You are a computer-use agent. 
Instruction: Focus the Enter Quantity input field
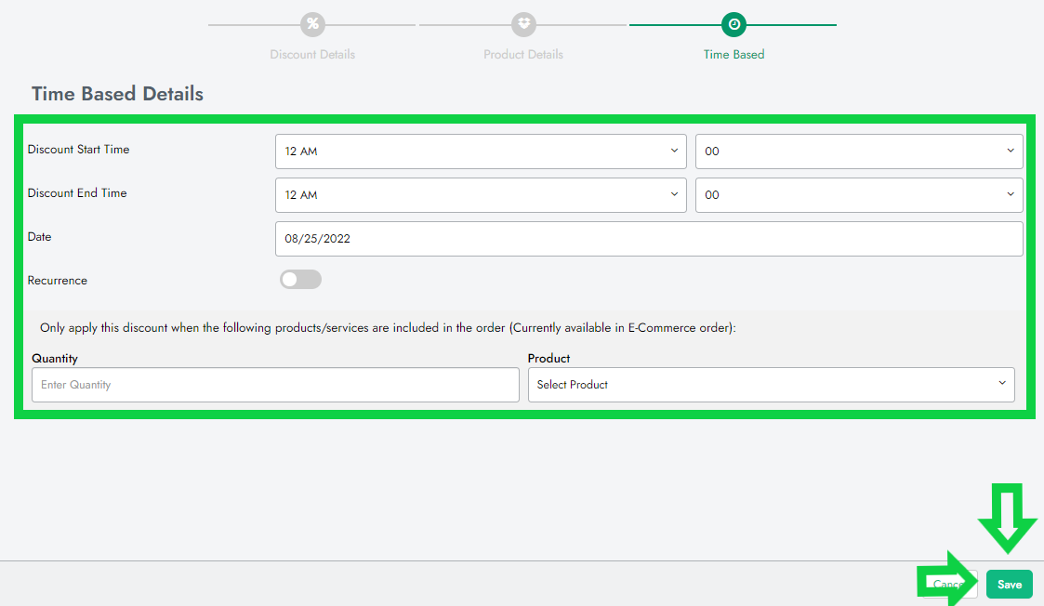[x=275, y=385]
